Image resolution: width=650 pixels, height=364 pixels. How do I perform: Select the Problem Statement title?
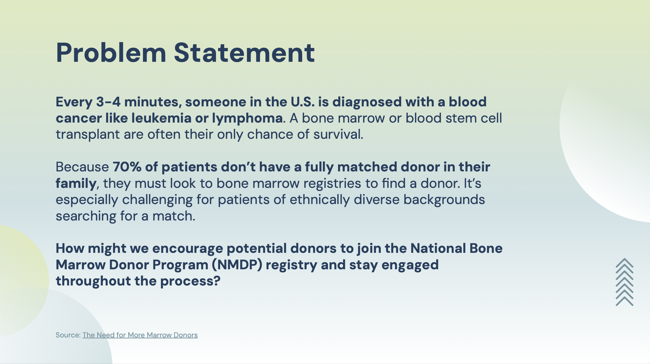click(x=185, y=53)
